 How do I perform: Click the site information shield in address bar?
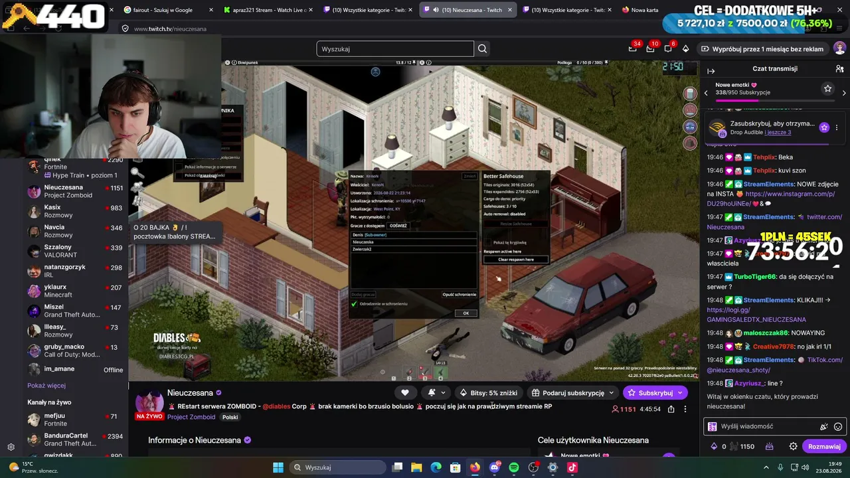125,29
